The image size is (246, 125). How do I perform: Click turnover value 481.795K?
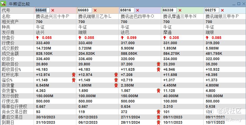tap(214, 53)
